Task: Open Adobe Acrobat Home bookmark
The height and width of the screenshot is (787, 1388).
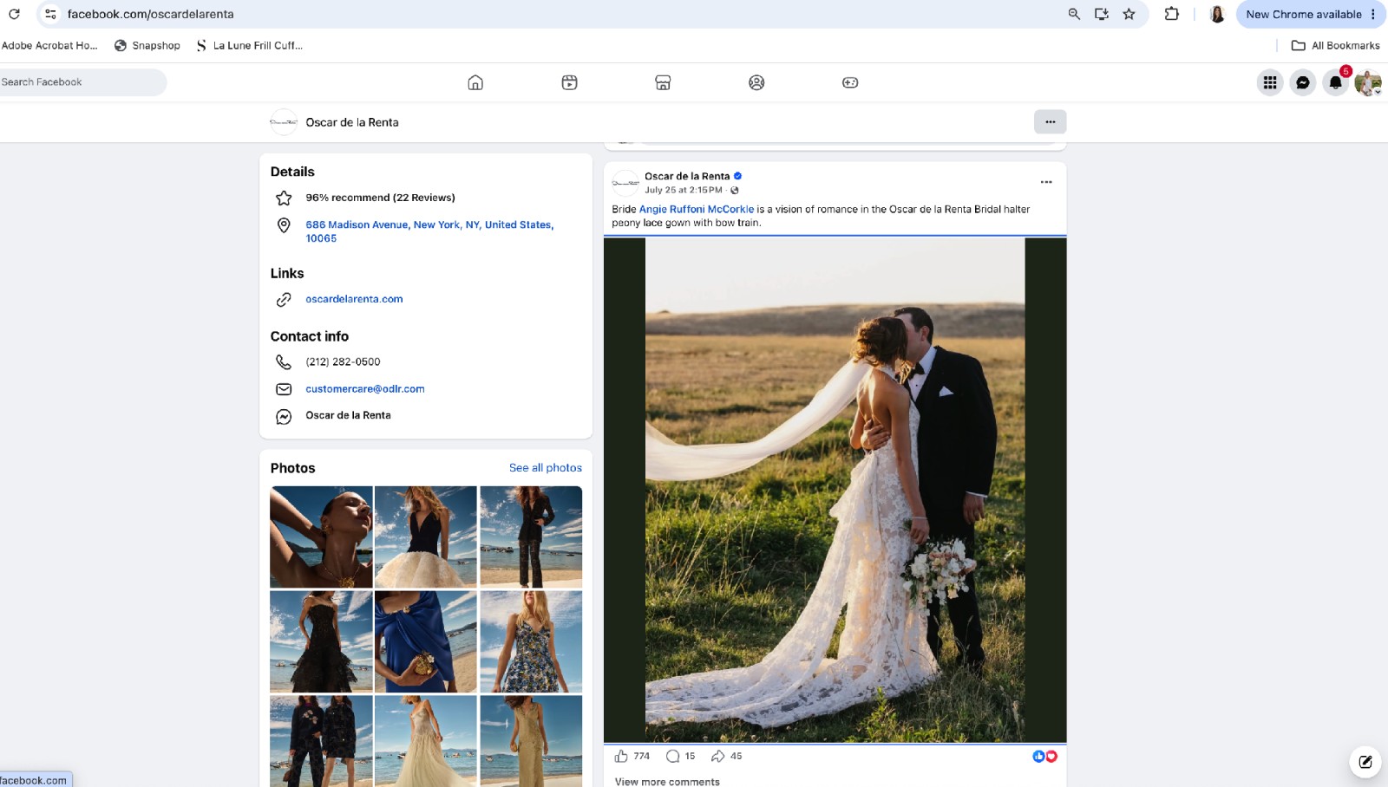Action: point(49,46)
